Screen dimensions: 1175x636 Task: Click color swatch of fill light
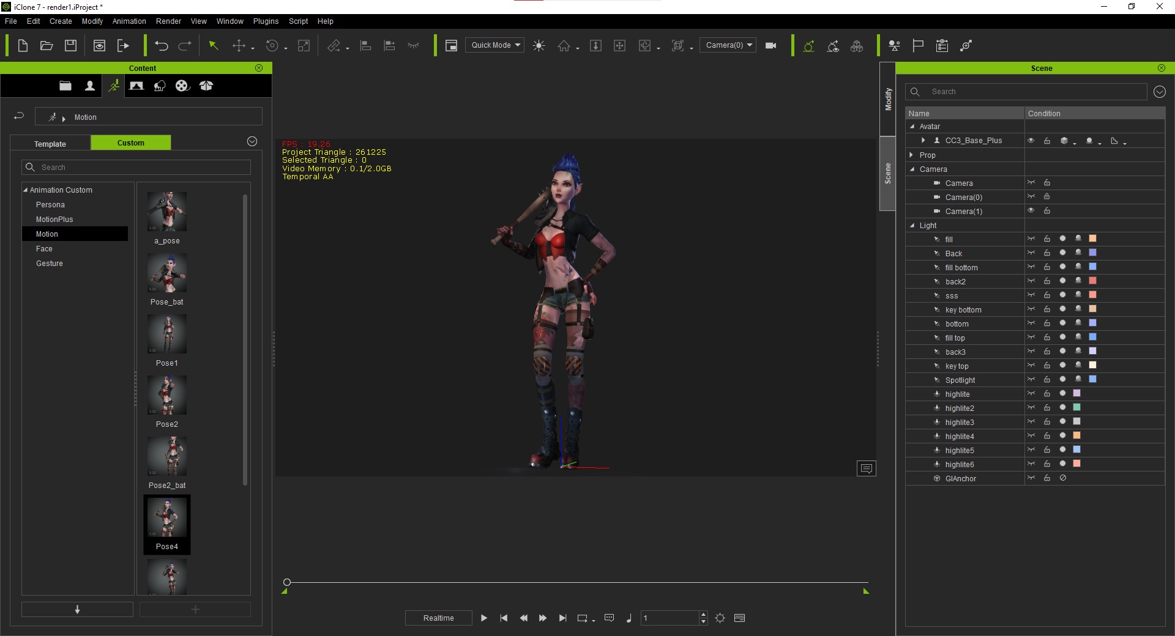[1092, 239]
